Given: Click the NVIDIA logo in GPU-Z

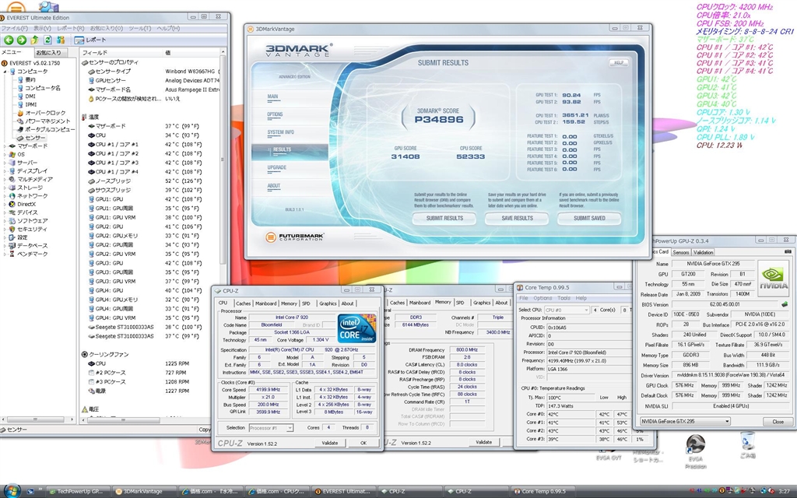Looking at the screenshot, I should 773,278.
